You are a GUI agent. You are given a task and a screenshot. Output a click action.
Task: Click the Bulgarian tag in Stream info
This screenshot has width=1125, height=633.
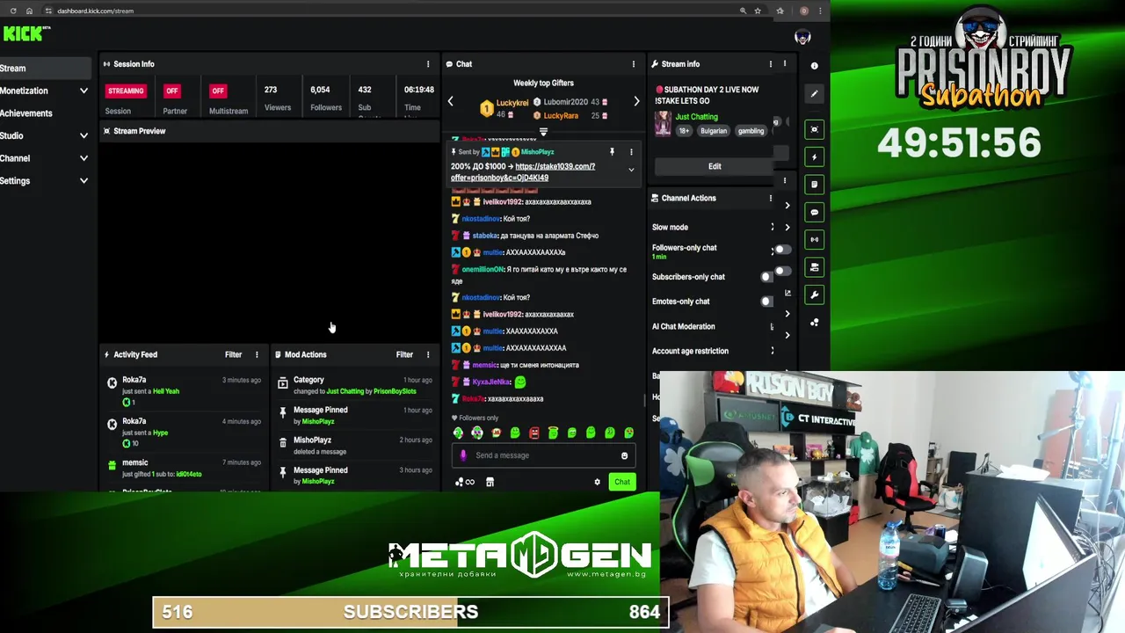pyautogui.click(x=714, y=131)
